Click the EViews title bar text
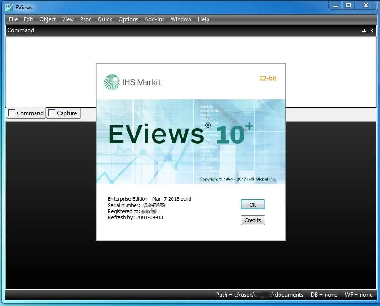This screenshot has height=306, width=380. tap(24, 8)
